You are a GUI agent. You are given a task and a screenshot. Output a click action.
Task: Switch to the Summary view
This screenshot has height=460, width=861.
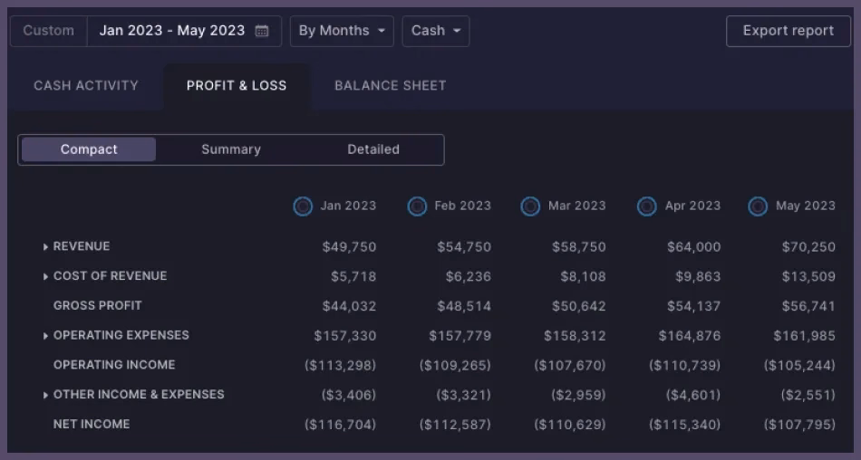231,149
